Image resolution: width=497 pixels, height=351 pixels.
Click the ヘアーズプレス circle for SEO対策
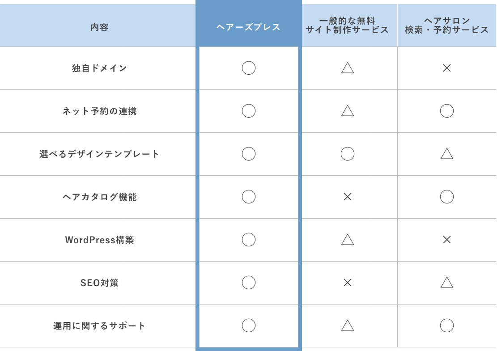pyautogui.click(x=249, y=283)
